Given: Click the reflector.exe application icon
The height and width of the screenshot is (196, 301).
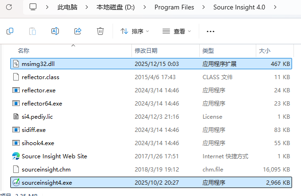Looking at the screenshot, I should [x=16, y=90].
